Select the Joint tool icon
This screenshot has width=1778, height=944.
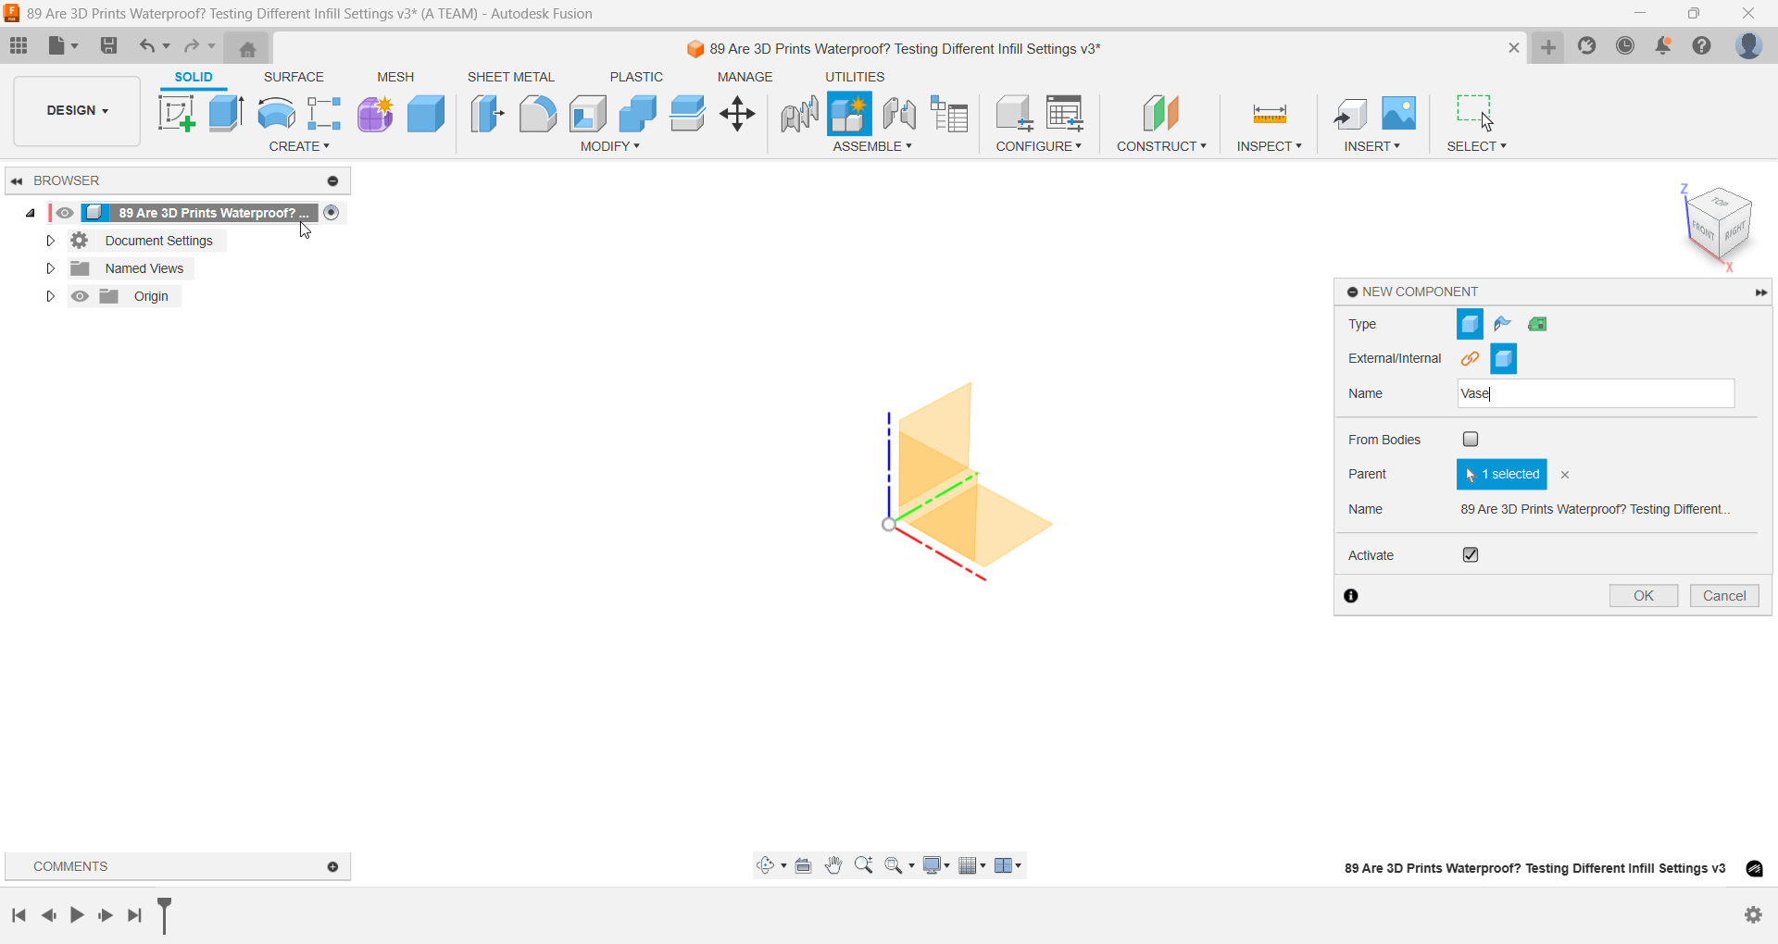pos(799,114)
